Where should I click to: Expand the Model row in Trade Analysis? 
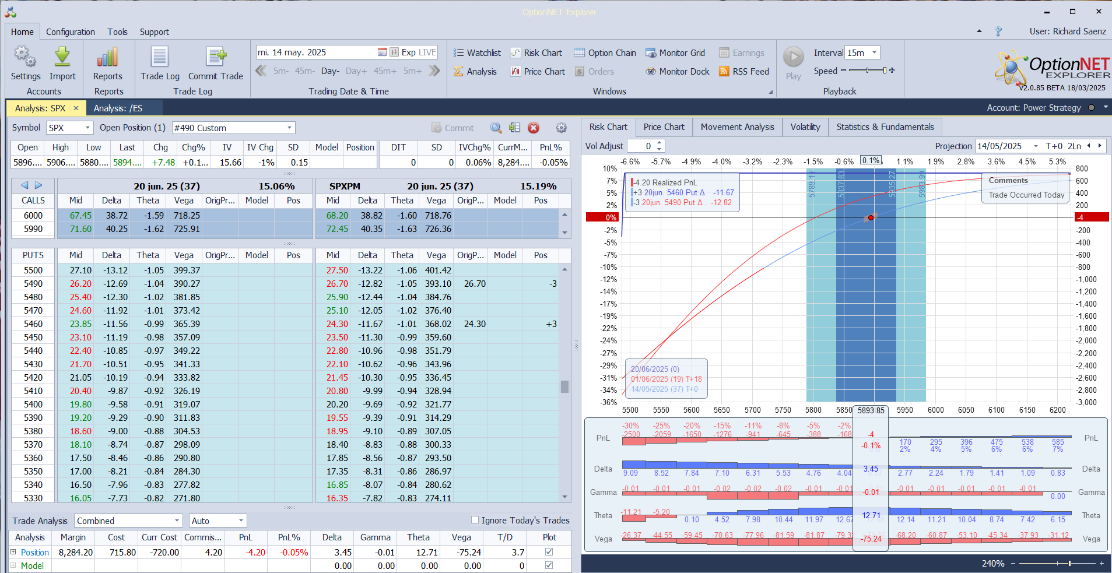click(x=13, y=565)
